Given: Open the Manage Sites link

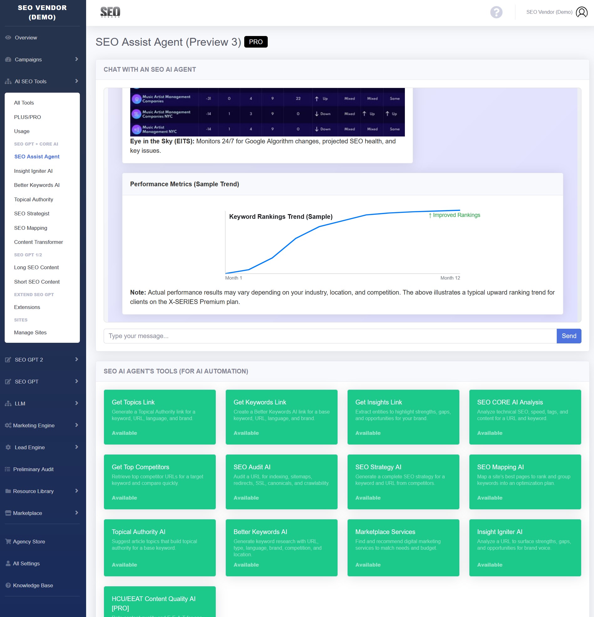Looking at the screenshot, I should [x=30, y=332].
